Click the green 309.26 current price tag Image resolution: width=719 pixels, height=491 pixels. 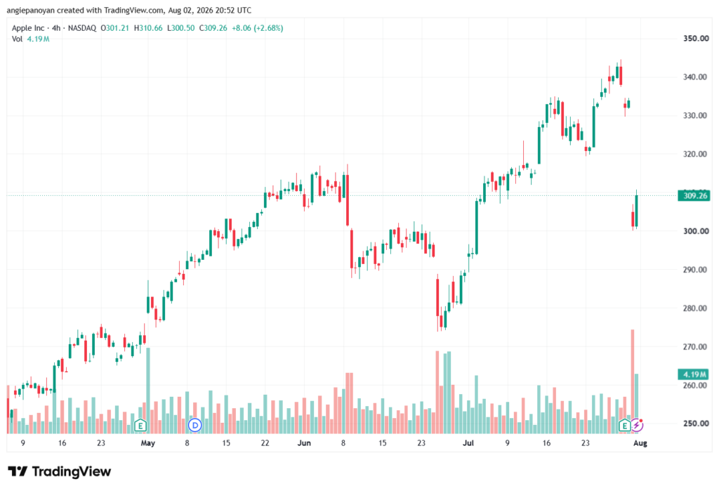[x=693, y=196]
